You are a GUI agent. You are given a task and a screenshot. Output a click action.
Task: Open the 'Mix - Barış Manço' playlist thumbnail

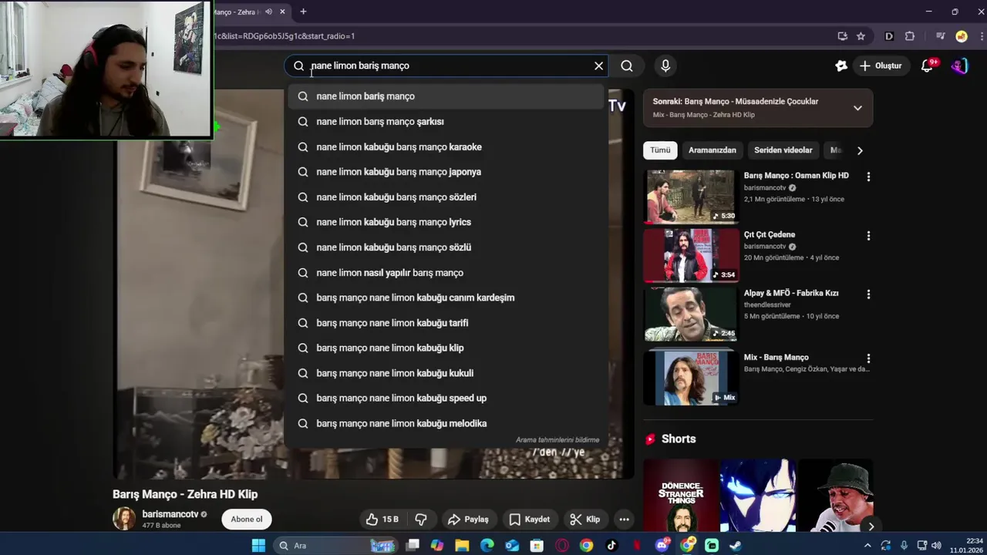pyautogui.click(x=691, y=378)
